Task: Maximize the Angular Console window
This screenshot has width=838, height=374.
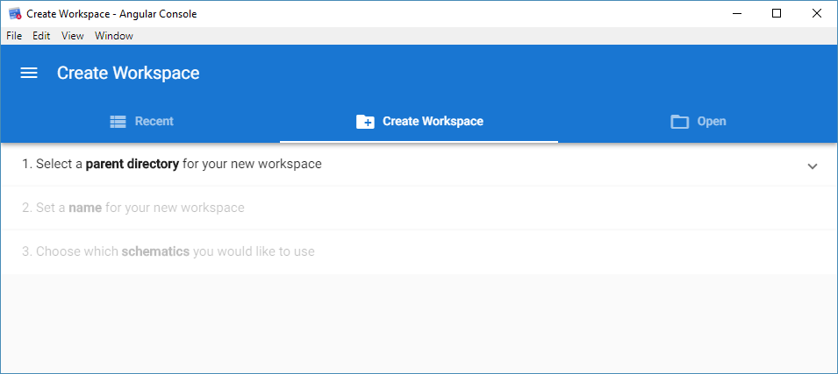Action: 777,14
